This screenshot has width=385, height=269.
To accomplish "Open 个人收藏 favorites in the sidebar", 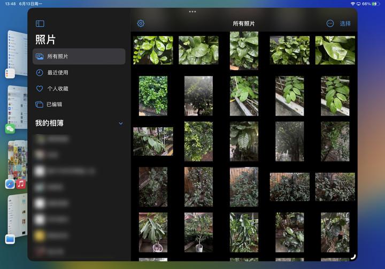I will tap(57, 89).
